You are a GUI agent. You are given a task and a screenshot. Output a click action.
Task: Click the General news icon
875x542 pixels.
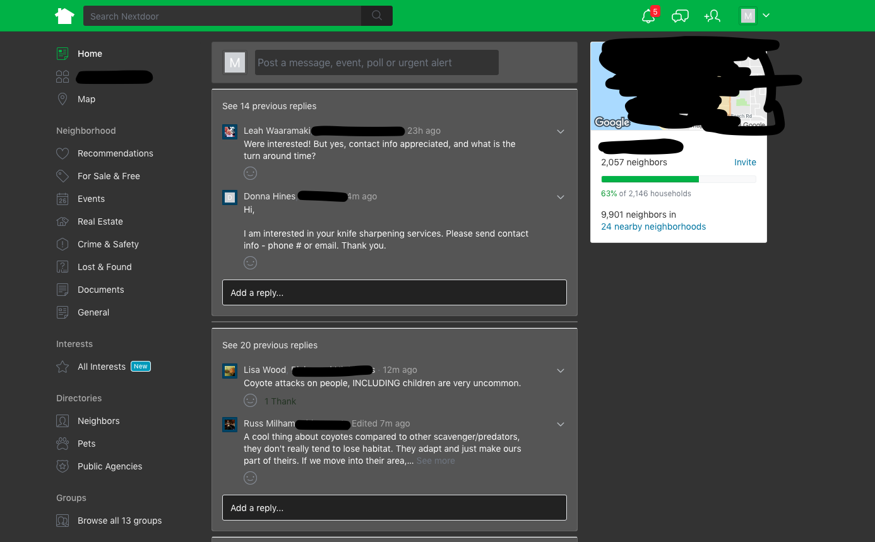click(62, 312)
